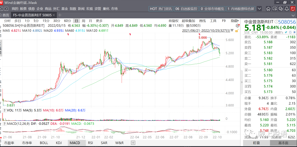
Task: Click the F9 button in chart toolbar
Action: [x=224, y=21]
